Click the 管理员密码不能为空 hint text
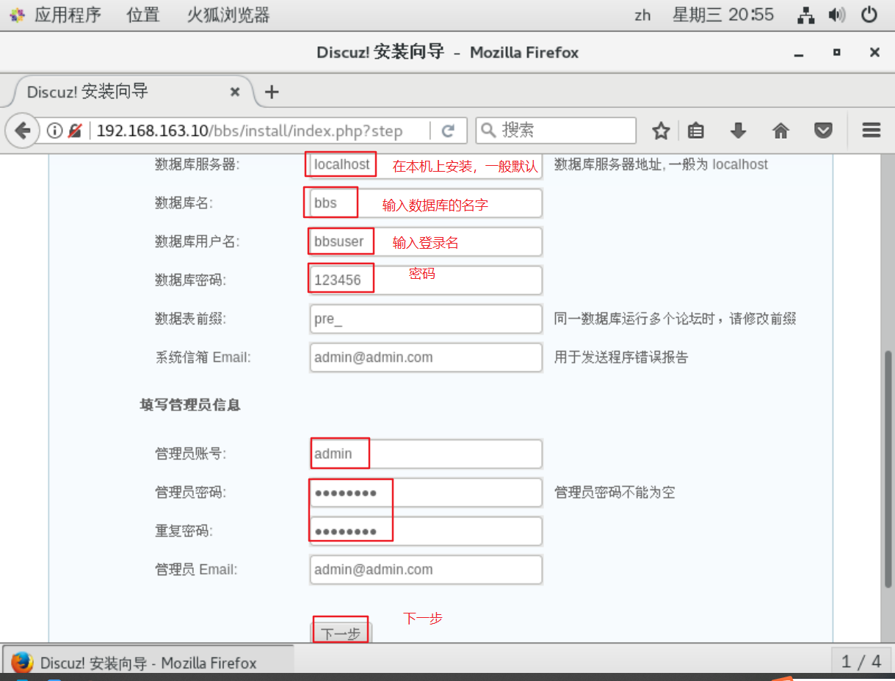Viewport: 895px width, 681px height. tap(615, 492)
